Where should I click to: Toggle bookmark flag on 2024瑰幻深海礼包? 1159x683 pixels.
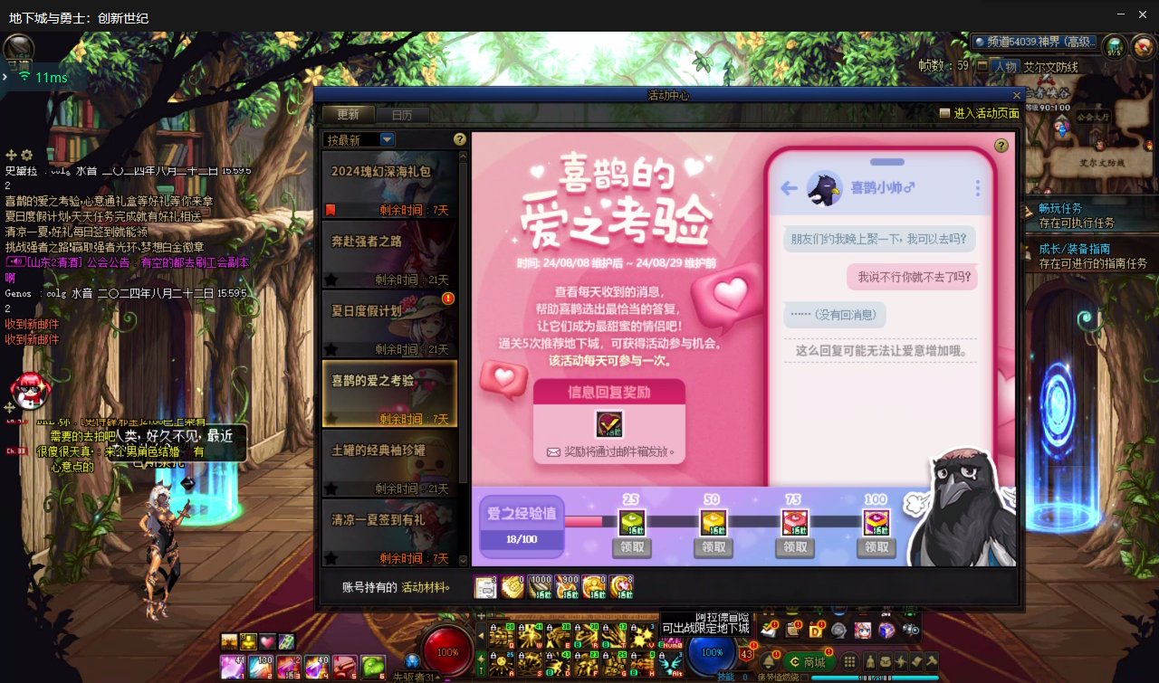331,210
